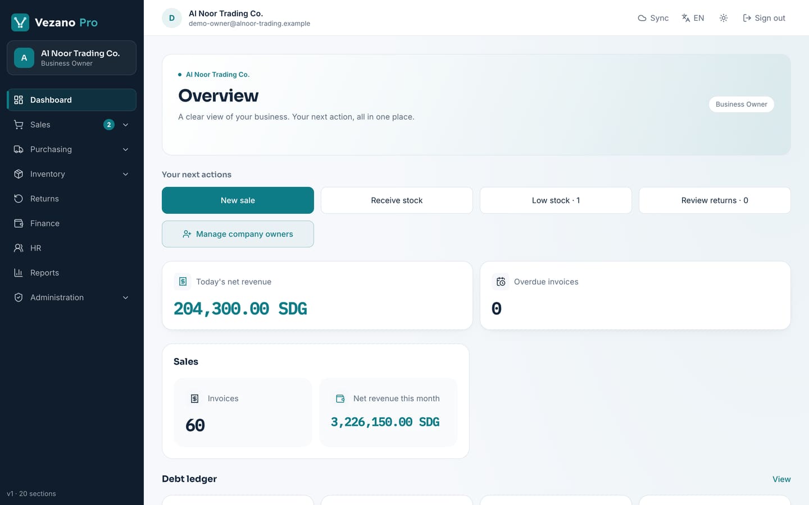Click the user avatar D in header
Screen dimensions: 809x505
[x=172, y=18]
